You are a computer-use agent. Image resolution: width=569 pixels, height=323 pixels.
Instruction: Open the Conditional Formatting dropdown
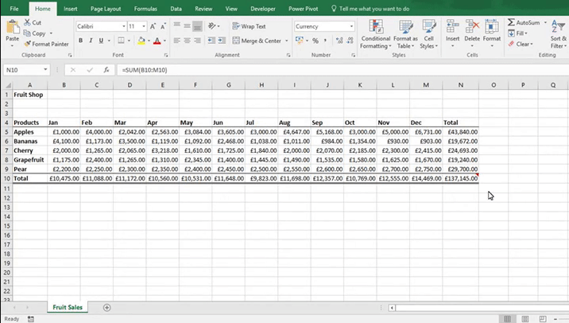[376, 37]
